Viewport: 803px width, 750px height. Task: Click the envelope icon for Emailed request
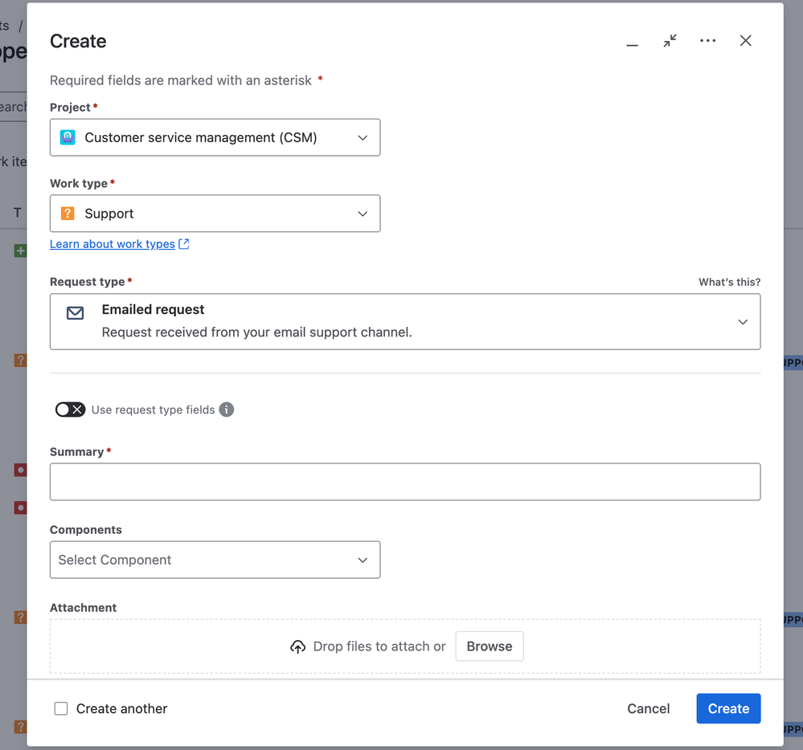[x=76, y=313]
